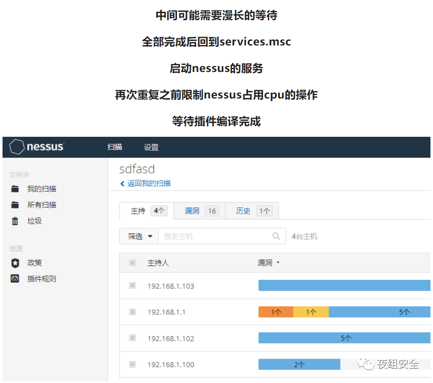The height and width of the screenshot is (383, 433).
Task: Toggle the select-all checkbox in header
Action: tap(133, 263)
